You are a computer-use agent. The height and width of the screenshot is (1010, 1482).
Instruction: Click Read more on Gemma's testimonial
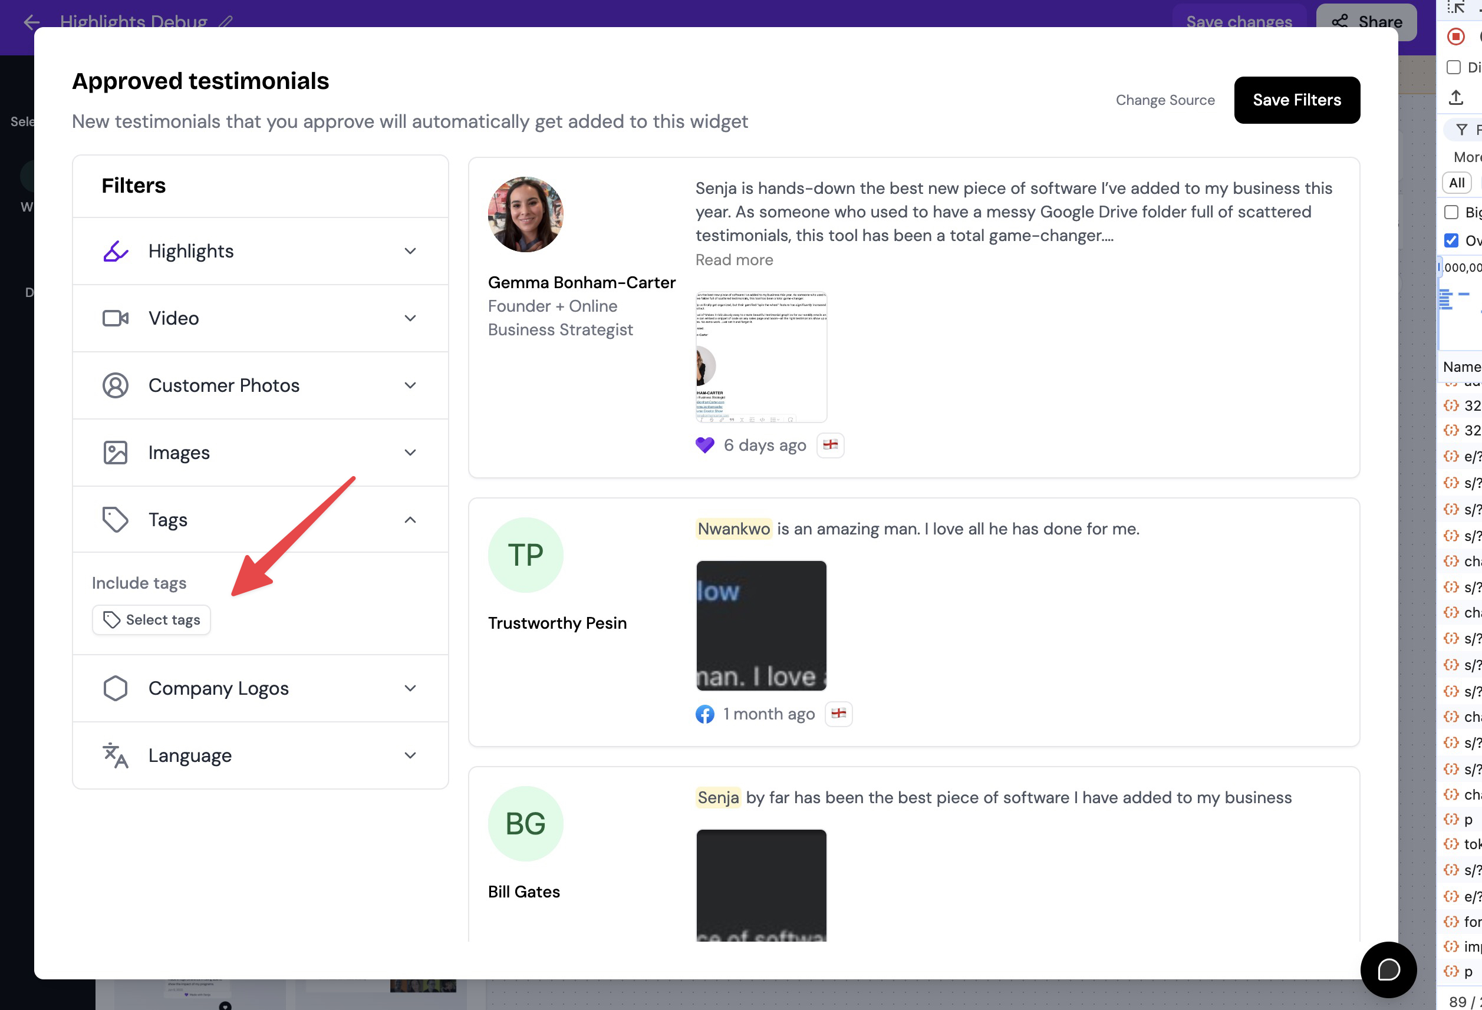tap(734, 260)
